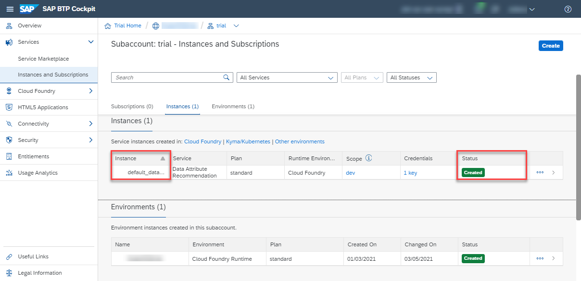Open the user account dropdown arrow
Screen dimensions: 581x281
[x=532, y=9]
